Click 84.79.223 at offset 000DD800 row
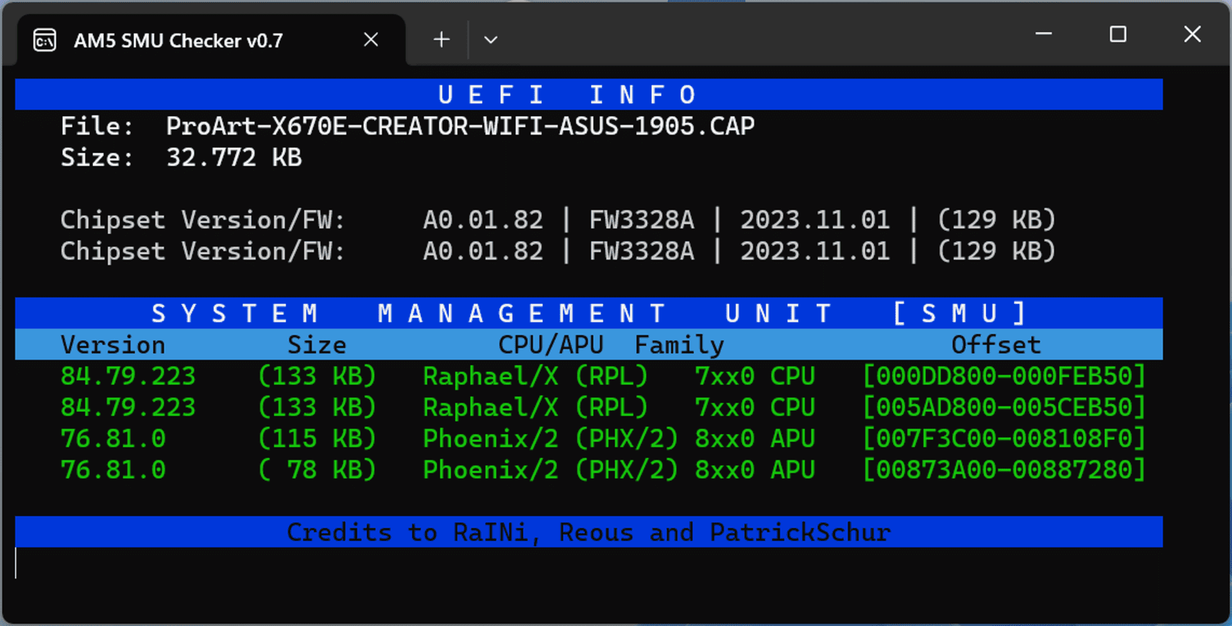1232x626 pixels. click(128, 376)
